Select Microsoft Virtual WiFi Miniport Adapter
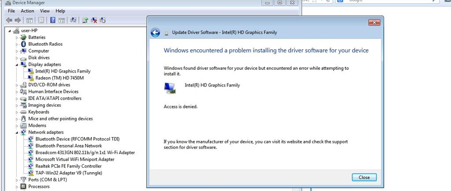The height and width of the screenshot is (191, 451). point(75,159)
